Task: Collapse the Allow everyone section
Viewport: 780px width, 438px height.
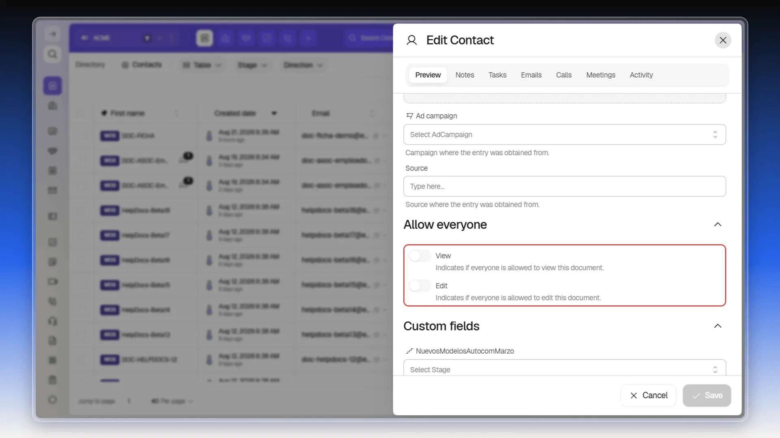Action: point(717,225)
